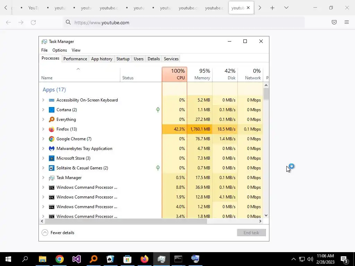Screen dimensions: 355x266
Task: Expand the Solitaire & Casual Games (2) group
Action: [43, 168]
